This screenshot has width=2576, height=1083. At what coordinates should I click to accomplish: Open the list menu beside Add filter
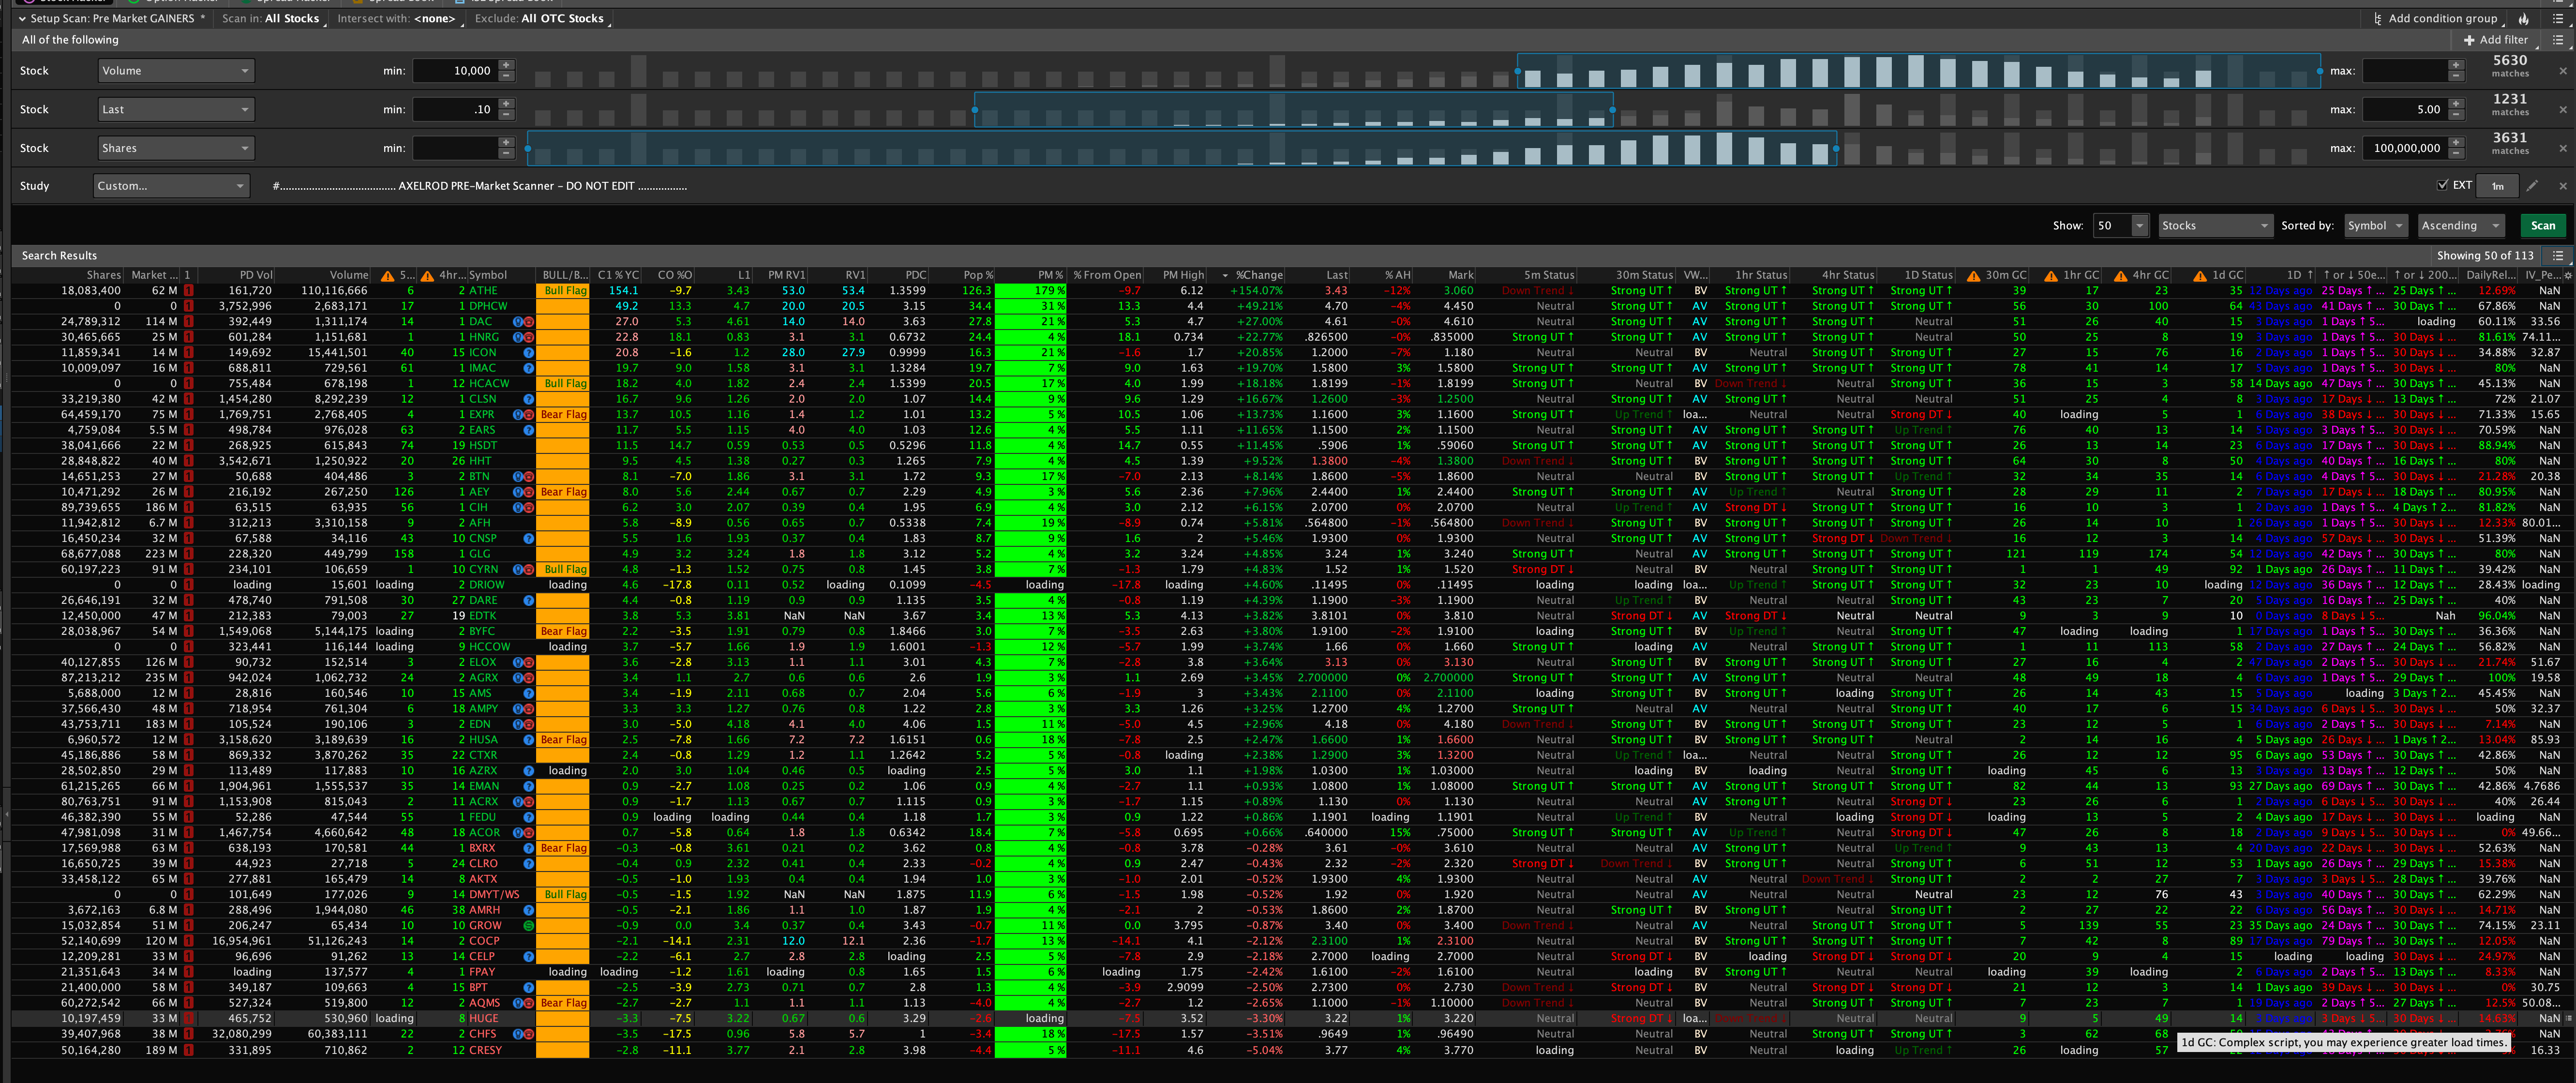point(2558,40)
